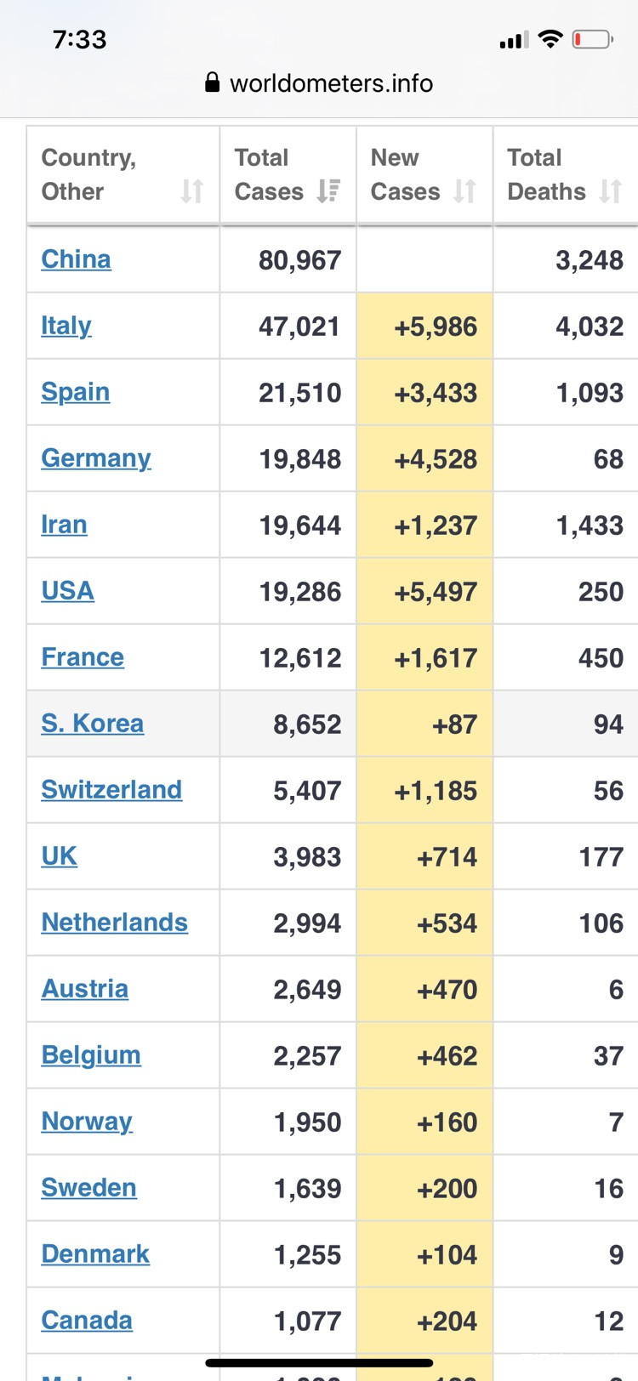Screen dimensions: 638x1381
Task: Tap the worldometers.info address field
Action: 331,83
